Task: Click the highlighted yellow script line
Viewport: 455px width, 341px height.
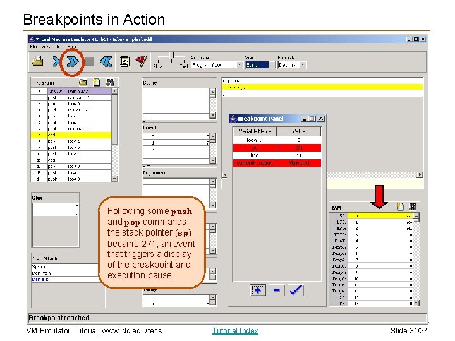Action: tap(322, 87)
